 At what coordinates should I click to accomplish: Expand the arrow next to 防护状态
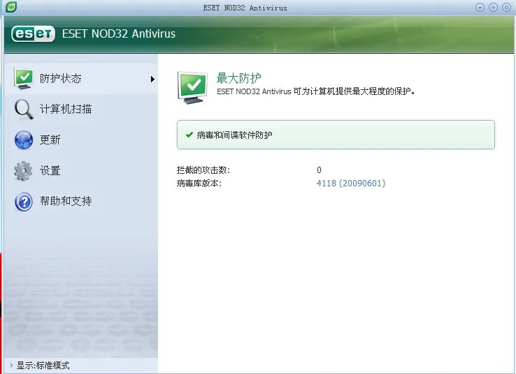click(x=152, y=79)
